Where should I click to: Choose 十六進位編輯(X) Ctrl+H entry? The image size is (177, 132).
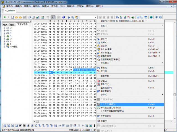pyautogui.click(x=130, y=104)
